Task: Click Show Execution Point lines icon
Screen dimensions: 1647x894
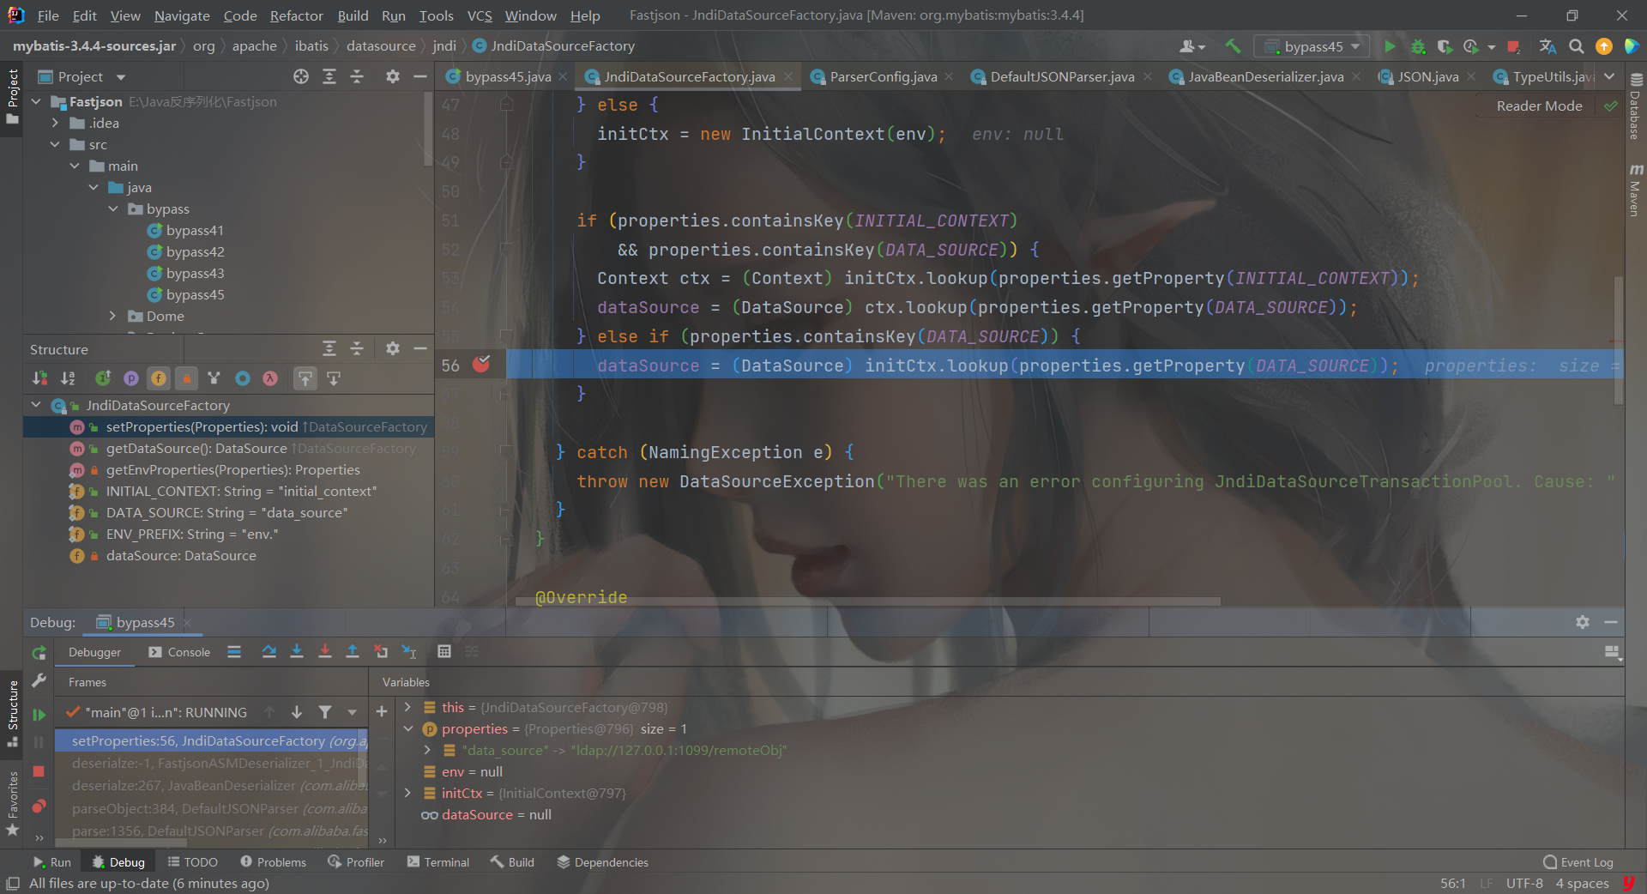Action: (x=234, y=652)
